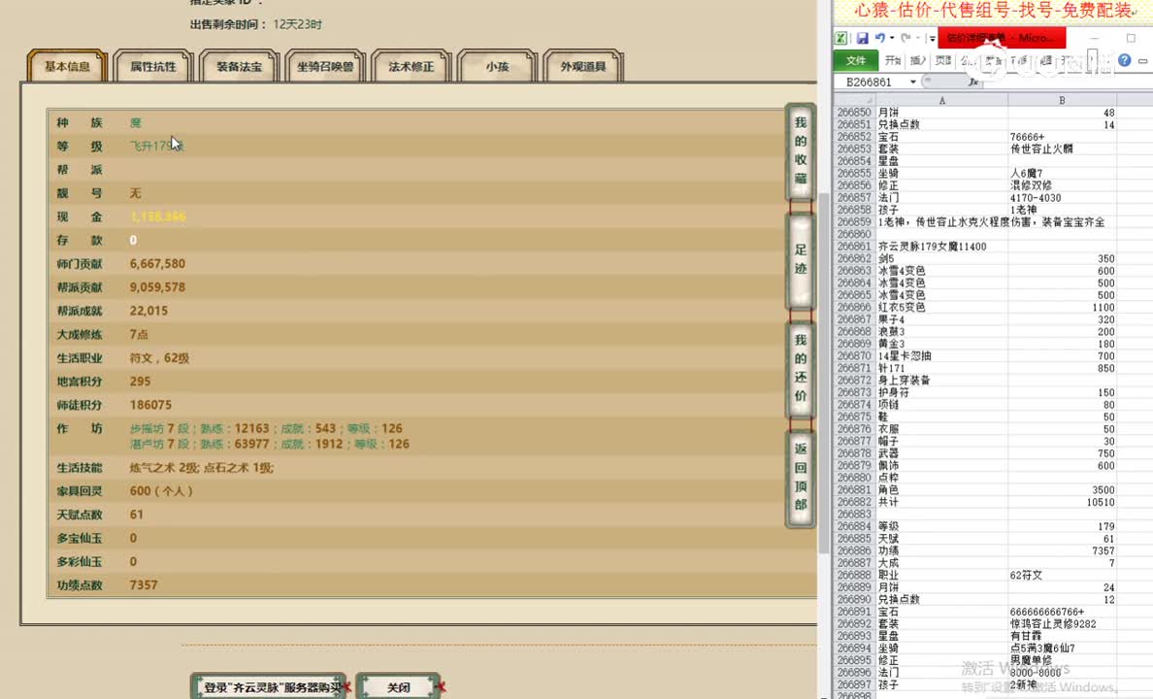Click the 帮派成就 value 22,015
This screenshot has width=1153, height=699.
[x=148, y=311]
